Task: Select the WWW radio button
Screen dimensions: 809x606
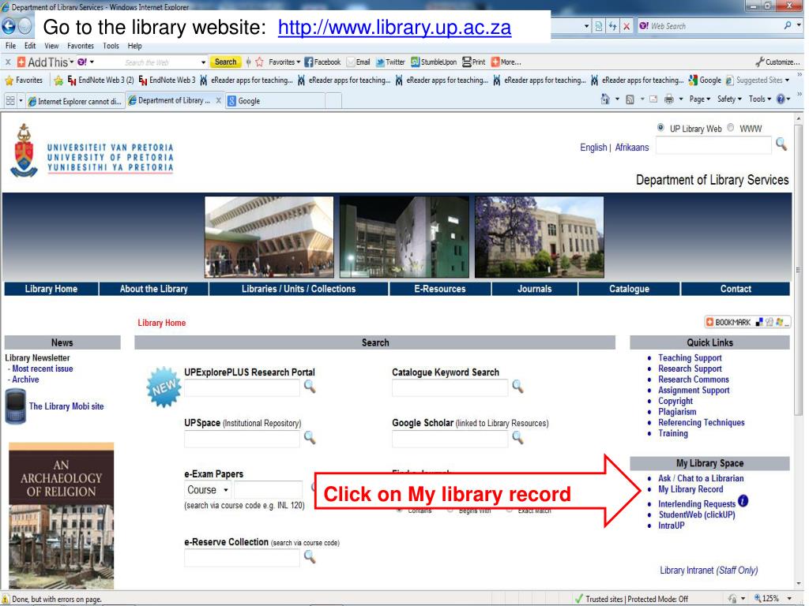Action: tap(731, 127)
